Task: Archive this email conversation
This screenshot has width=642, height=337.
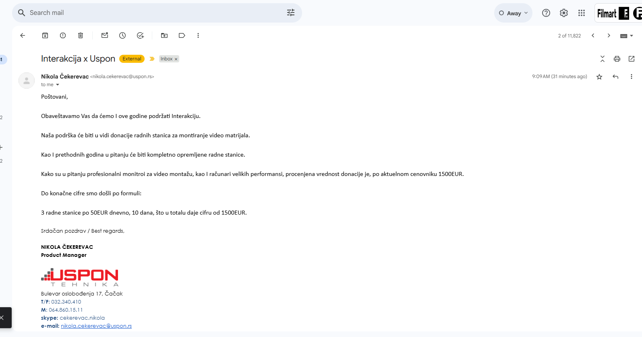Action: [x=45, y=35]
